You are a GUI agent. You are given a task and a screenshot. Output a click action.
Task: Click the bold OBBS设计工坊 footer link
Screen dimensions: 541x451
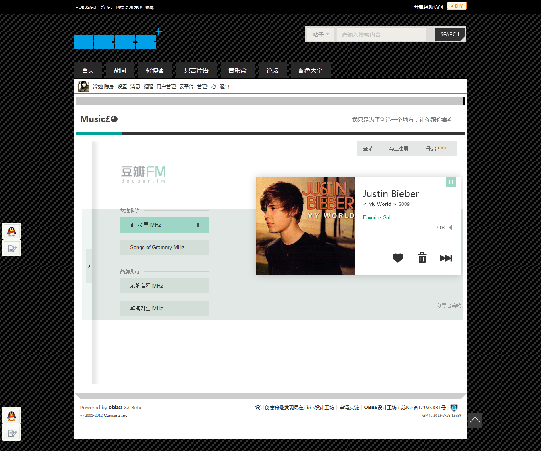tap(380, 408)
